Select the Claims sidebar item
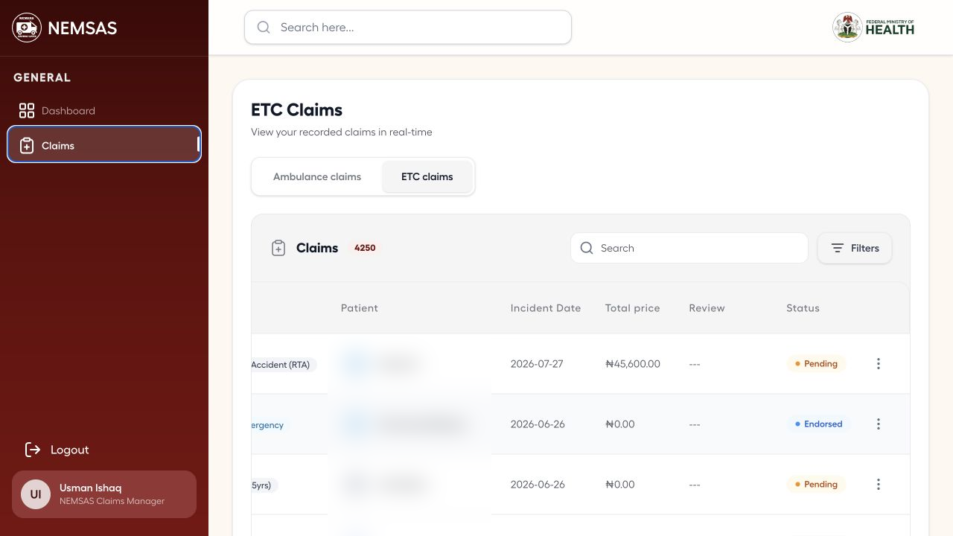953x536 pixels. tap(104, 144)
